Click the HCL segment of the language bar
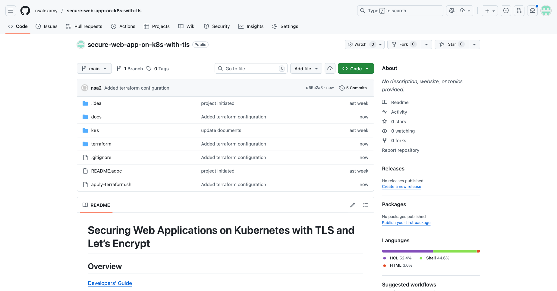The width and height of the screenshot is (557, 291). coord(407,251)
